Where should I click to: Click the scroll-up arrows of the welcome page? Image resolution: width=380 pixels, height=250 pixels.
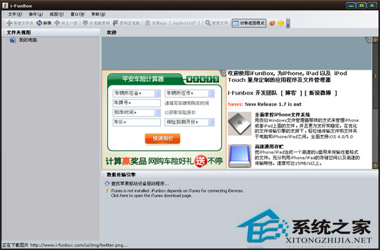click(x=375, y=40)
